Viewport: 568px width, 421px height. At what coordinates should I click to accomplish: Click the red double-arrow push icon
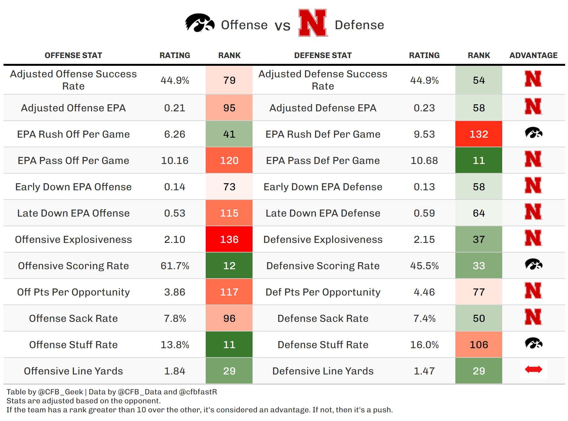point(533,370)
